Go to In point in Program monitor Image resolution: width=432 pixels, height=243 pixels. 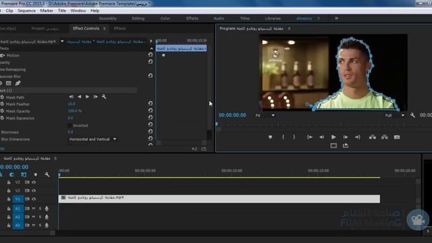click(310, 137)
